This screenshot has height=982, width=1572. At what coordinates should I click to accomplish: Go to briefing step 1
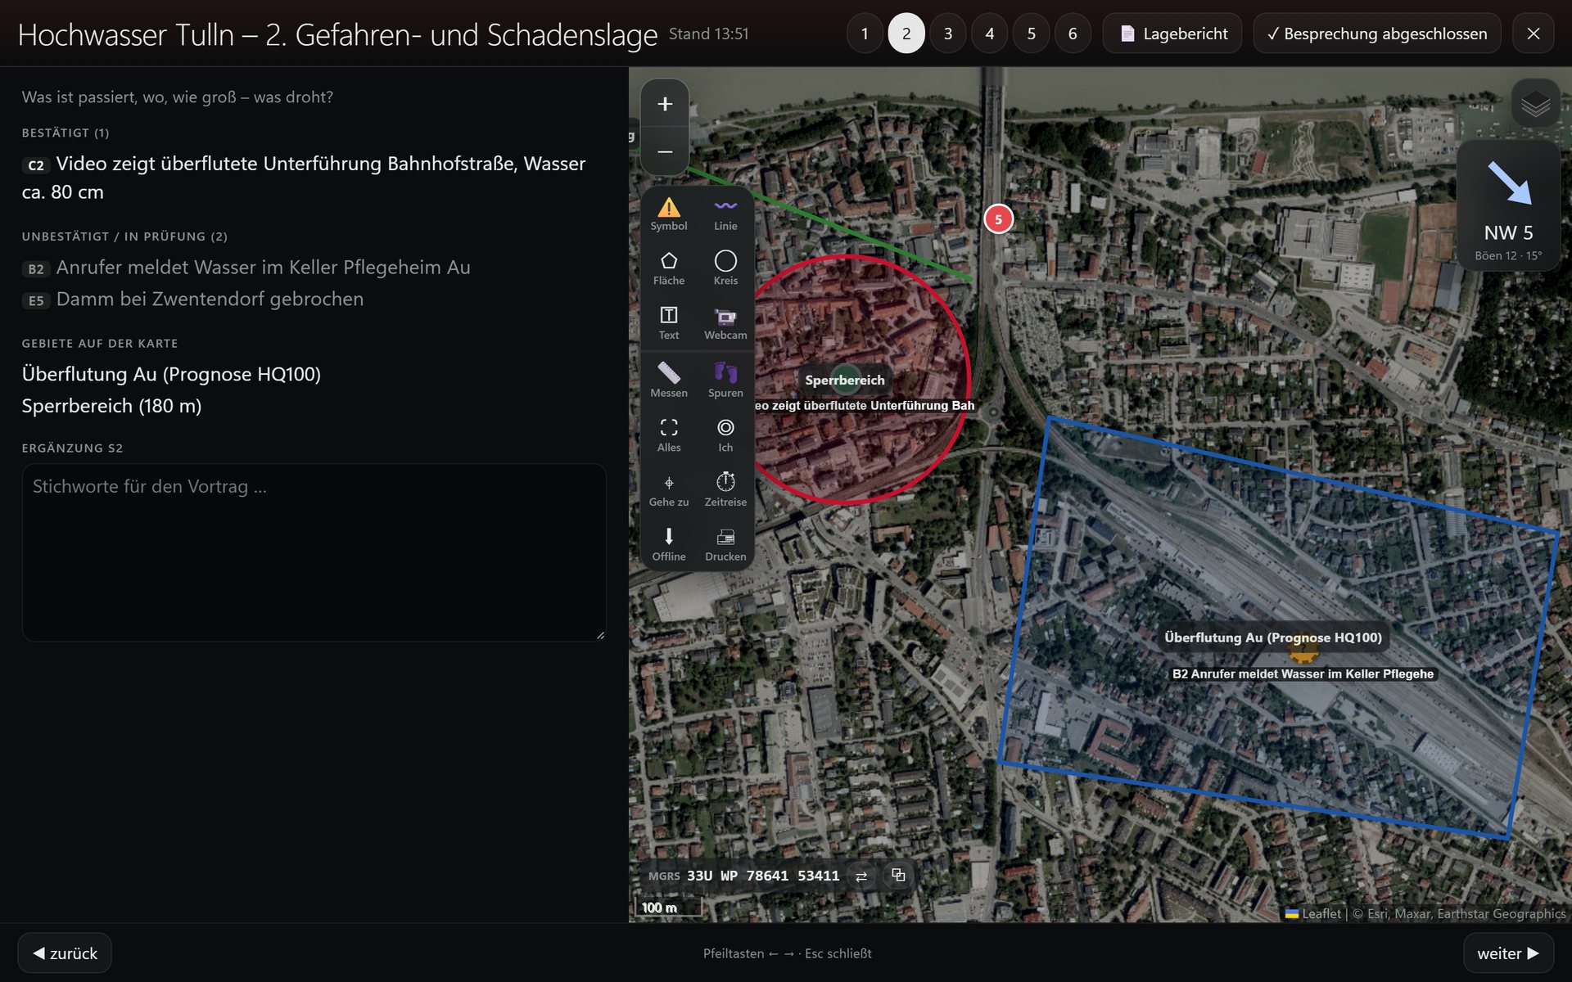[865, 34]
